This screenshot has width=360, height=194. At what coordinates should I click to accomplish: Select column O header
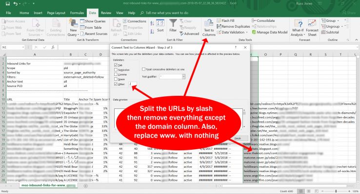click(x=265, y=54)
